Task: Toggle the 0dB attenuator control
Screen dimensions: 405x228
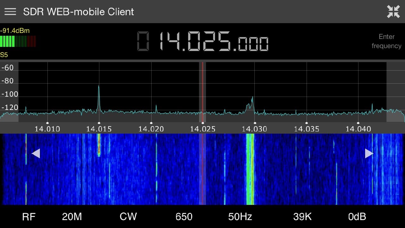Action: (x=357, y=217)
